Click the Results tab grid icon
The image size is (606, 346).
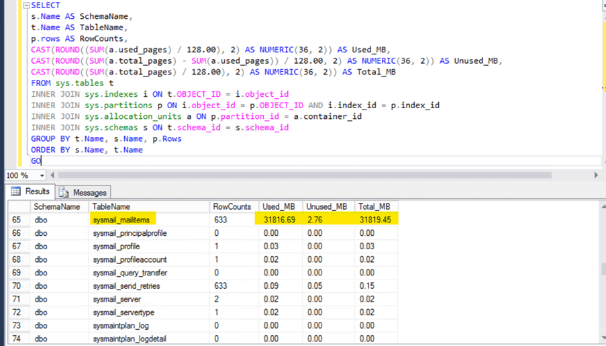[x=16, y=191]
